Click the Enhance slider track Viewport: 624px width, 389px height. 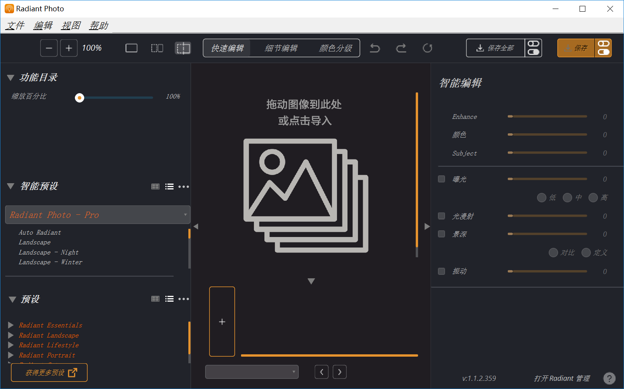[547, 117]
